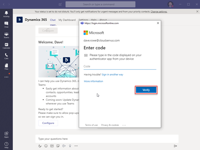Click the Dynamics 365 app logo
This screenshot has height=150, width=200.
[x=20, y=20]
